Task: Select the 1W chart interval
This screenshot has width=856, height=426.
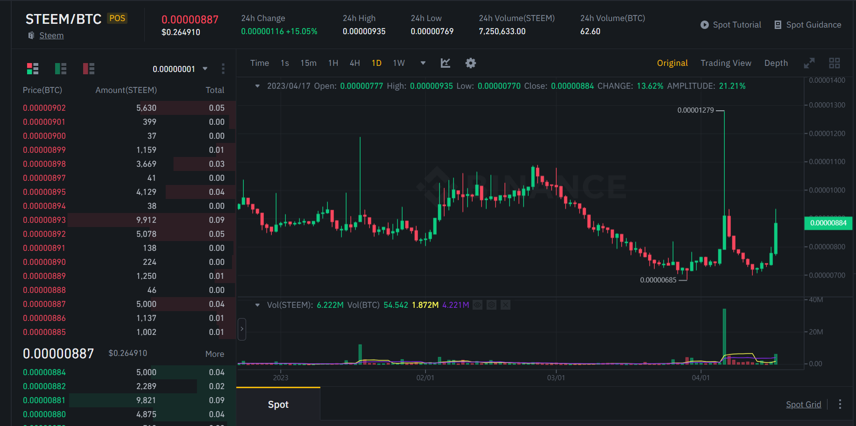Action: click(399, 63)
